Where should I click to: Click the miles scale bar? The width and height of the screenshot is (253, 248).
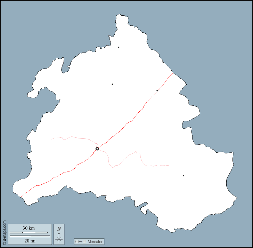pyautogui.click(x=30, y=236)
